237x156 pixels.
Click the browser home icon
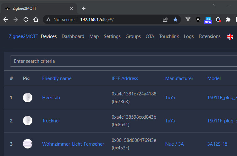tap(36, 19)
